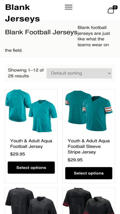Click the Blank Football Jerseys page heading
The image size is (120, 214).
(41, 32)
